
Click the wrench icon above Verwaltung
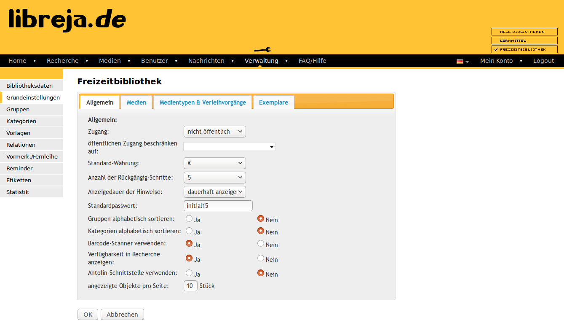coord(262,50)
